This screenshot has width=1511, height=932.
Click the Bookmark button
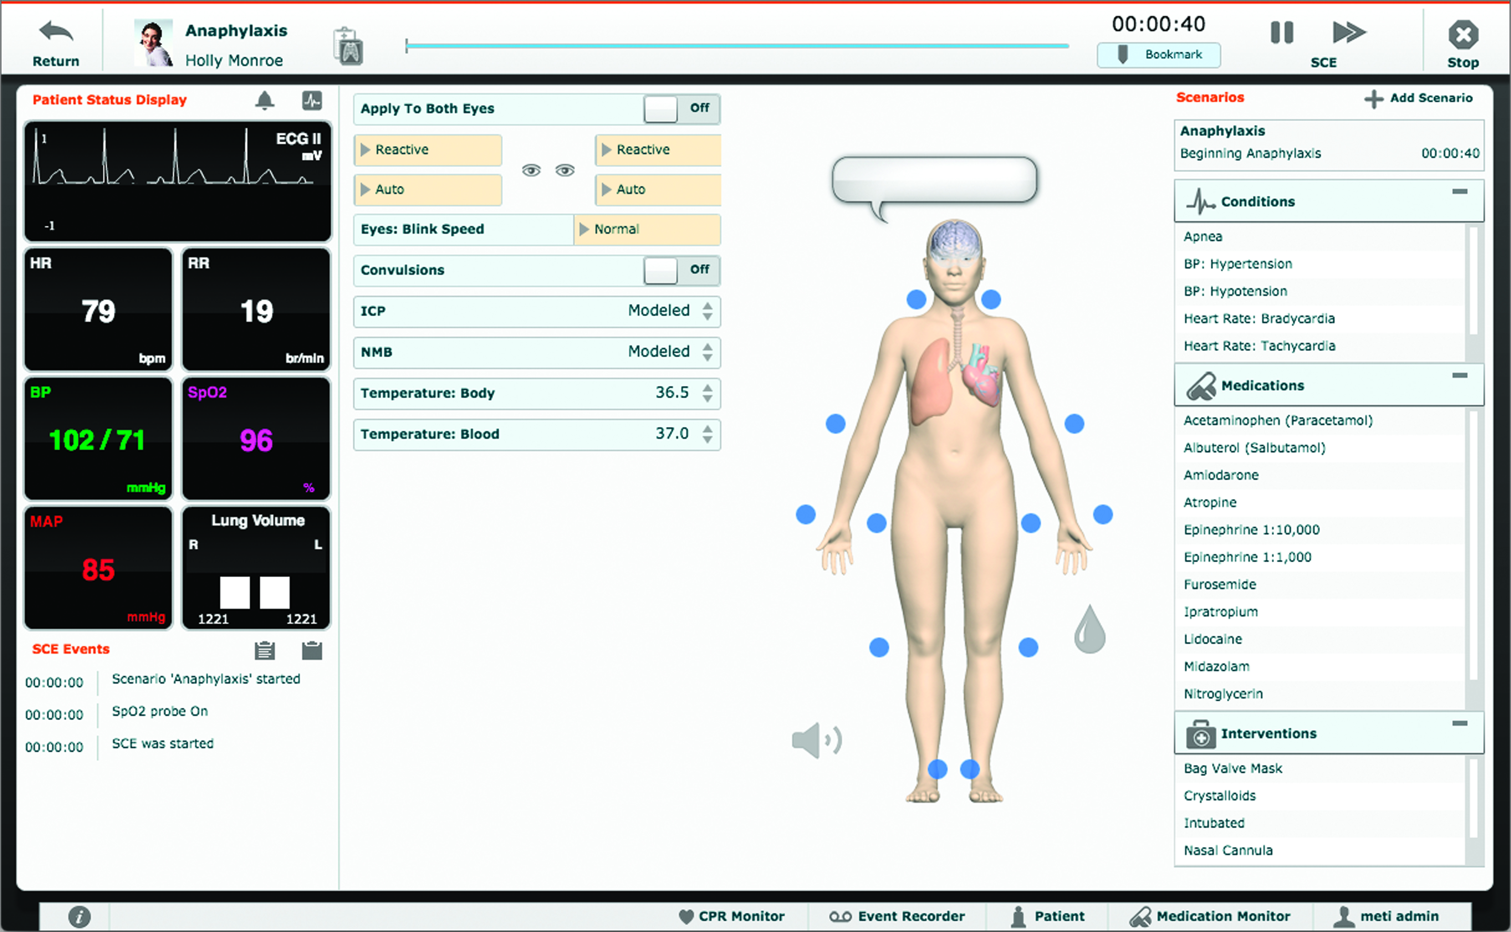click(x=1158, y=55)
